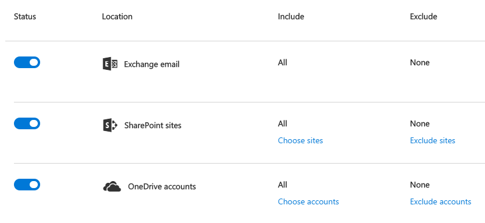Click the None value in OneDrive accounts row
485x223 pixels.
pos(420,185)
